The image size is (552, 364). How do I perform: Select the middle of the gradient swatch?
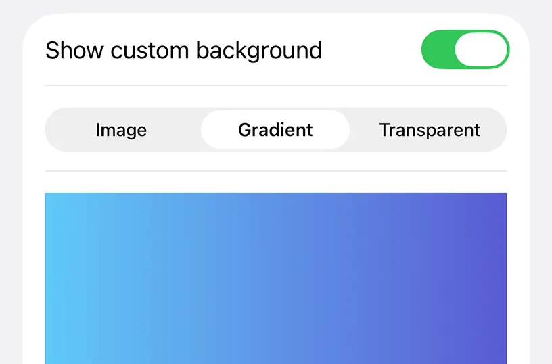276,279
